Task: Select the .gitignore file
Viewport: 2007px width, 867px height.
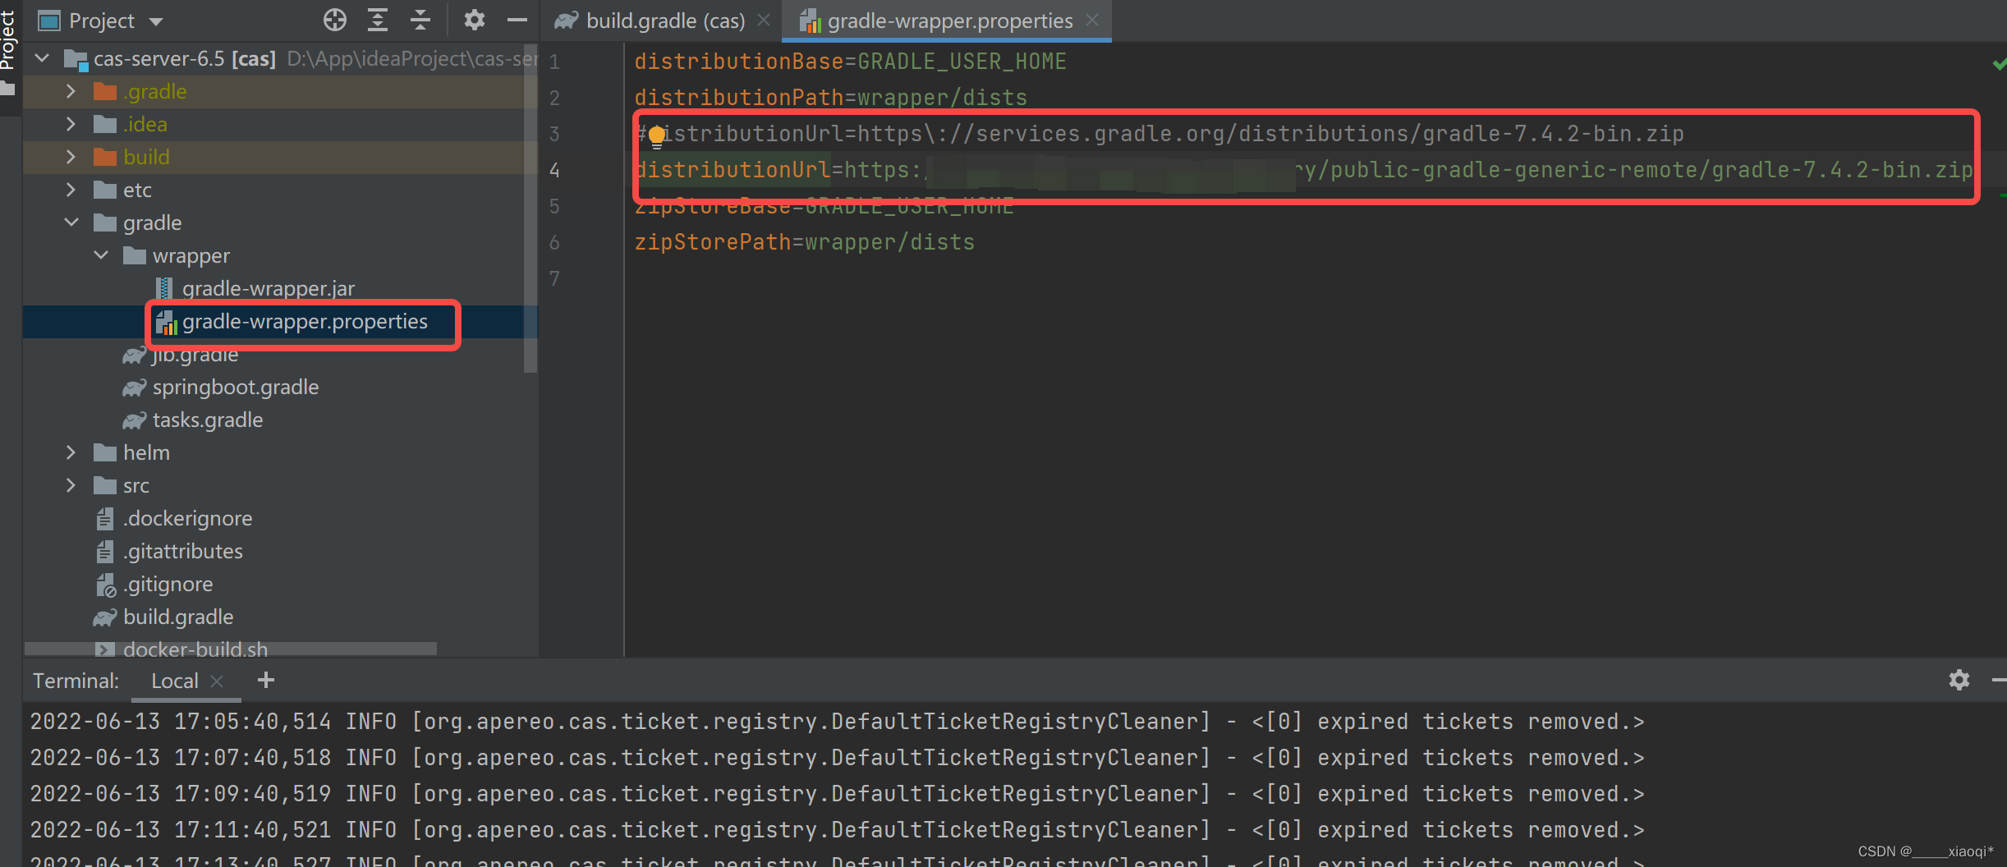Action: (x=168, y=584)
